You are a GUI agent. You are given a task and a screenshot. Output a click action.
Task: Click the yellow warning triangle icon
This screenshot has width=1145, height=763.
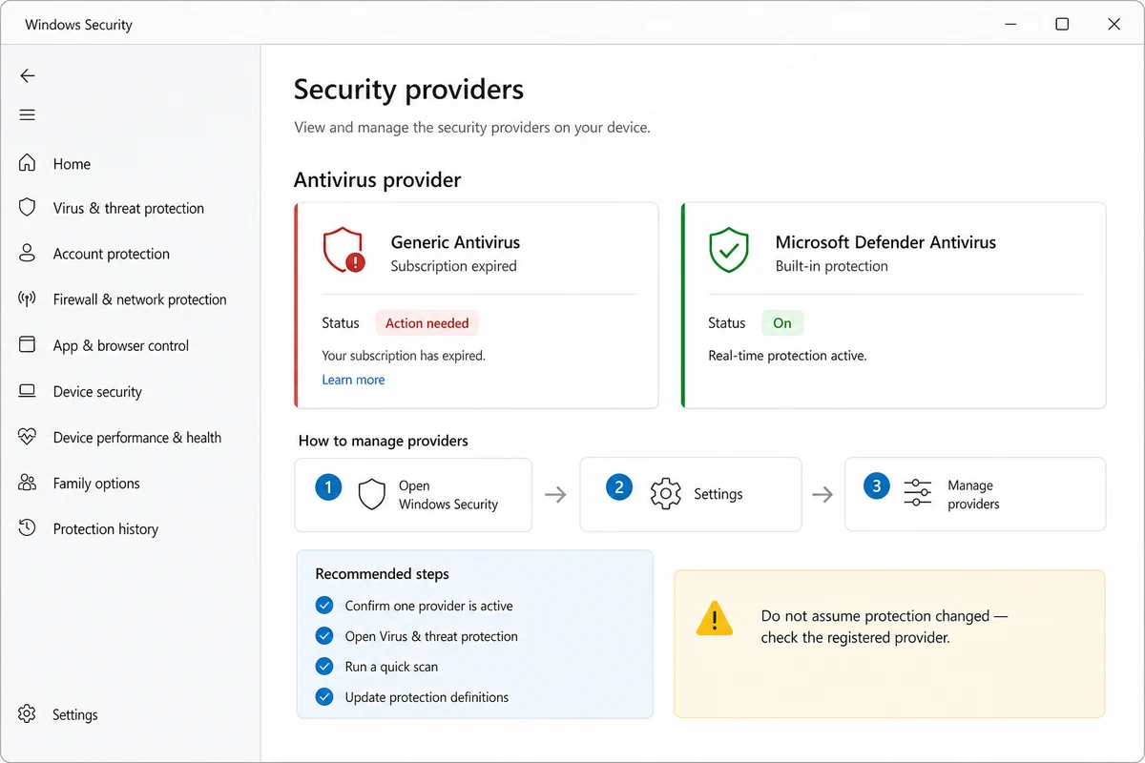click(x=715, y=618)
